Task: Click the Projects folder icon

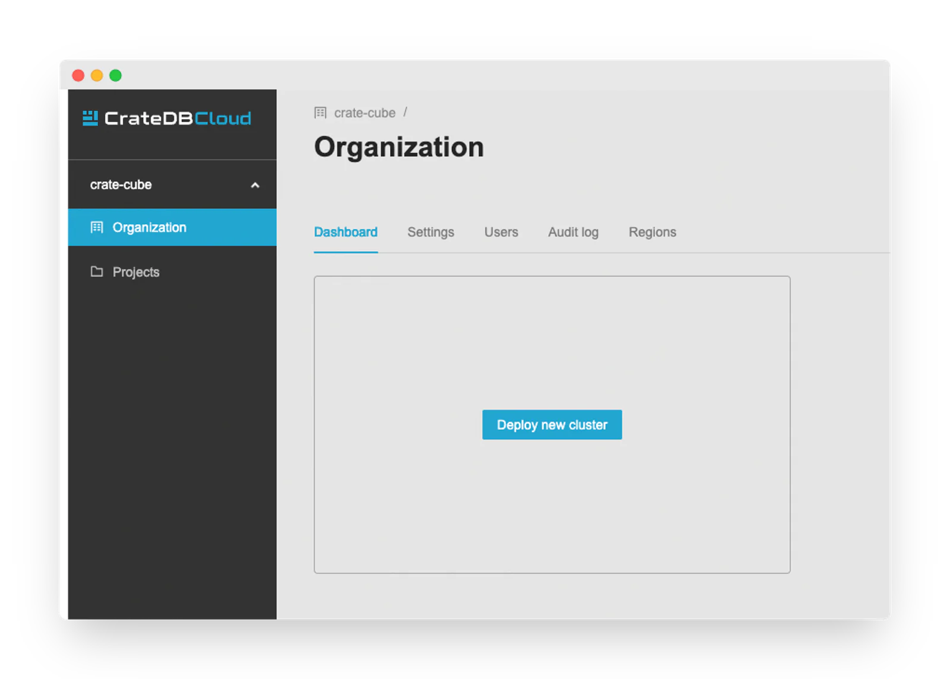Action: (97, 272)
